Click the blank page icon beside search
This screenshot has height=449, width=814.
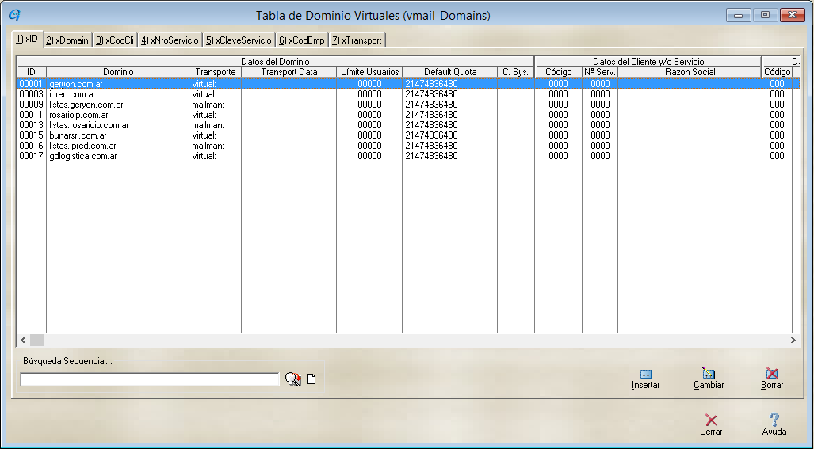click(311, 379)
